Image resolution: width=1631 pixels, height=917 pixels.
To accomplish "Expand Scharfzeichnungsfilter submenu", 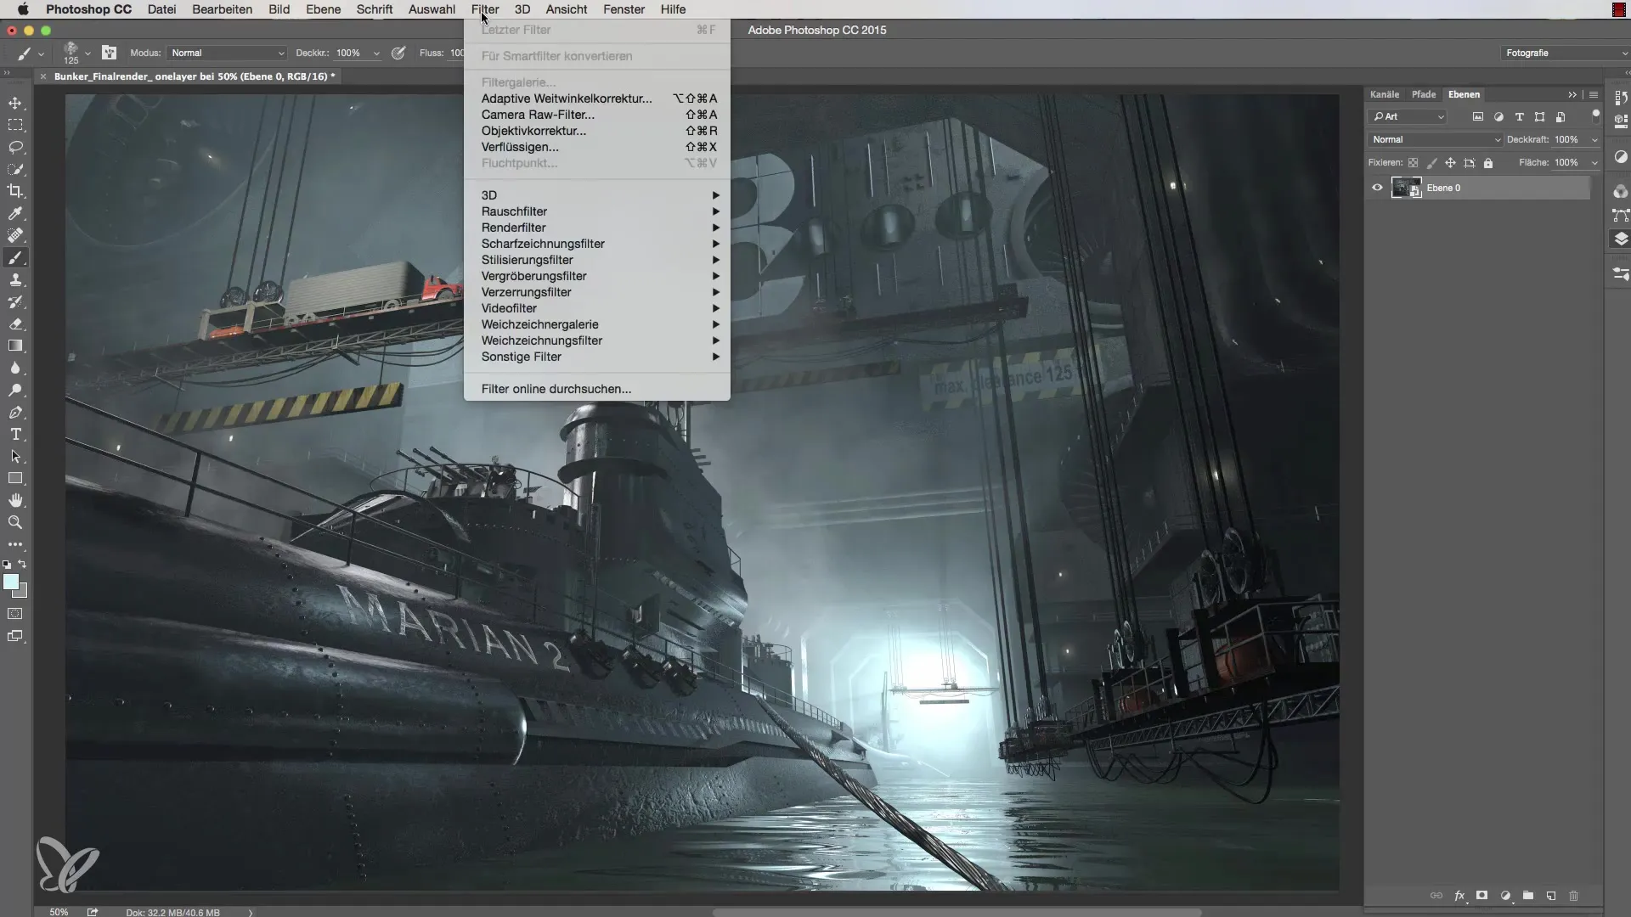I will coord(597,244).
